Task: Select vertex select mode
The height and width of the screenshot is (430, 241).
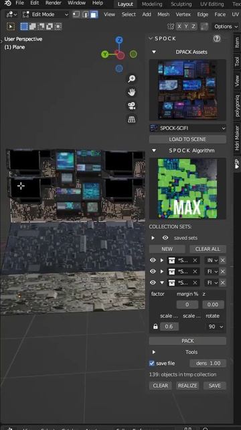Action: pos(76,15)
